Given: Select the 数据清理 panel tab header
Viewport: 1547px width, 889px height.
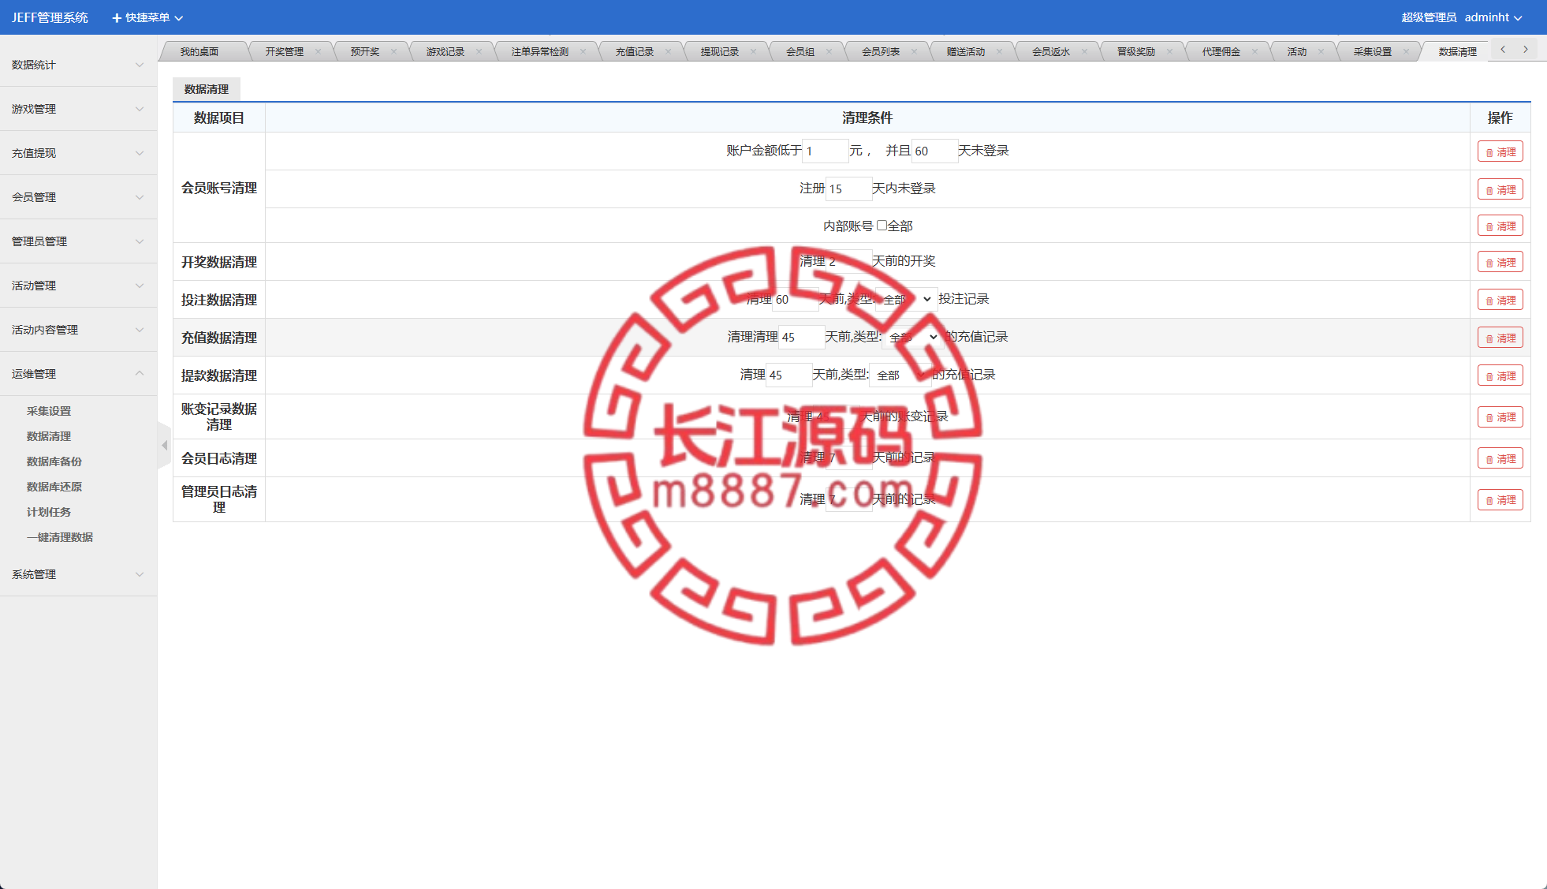Looking at the screenshot, I should click(207, 89).
